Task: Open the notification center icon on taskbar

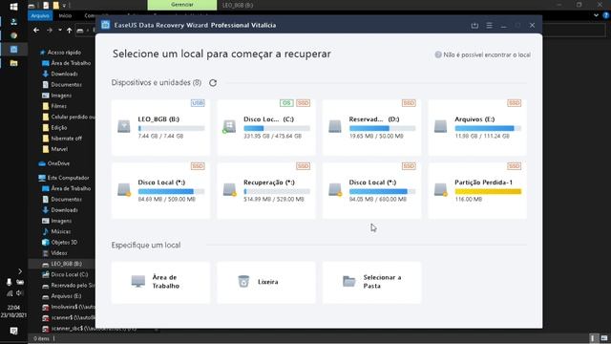Action: (x=13, y=332)
